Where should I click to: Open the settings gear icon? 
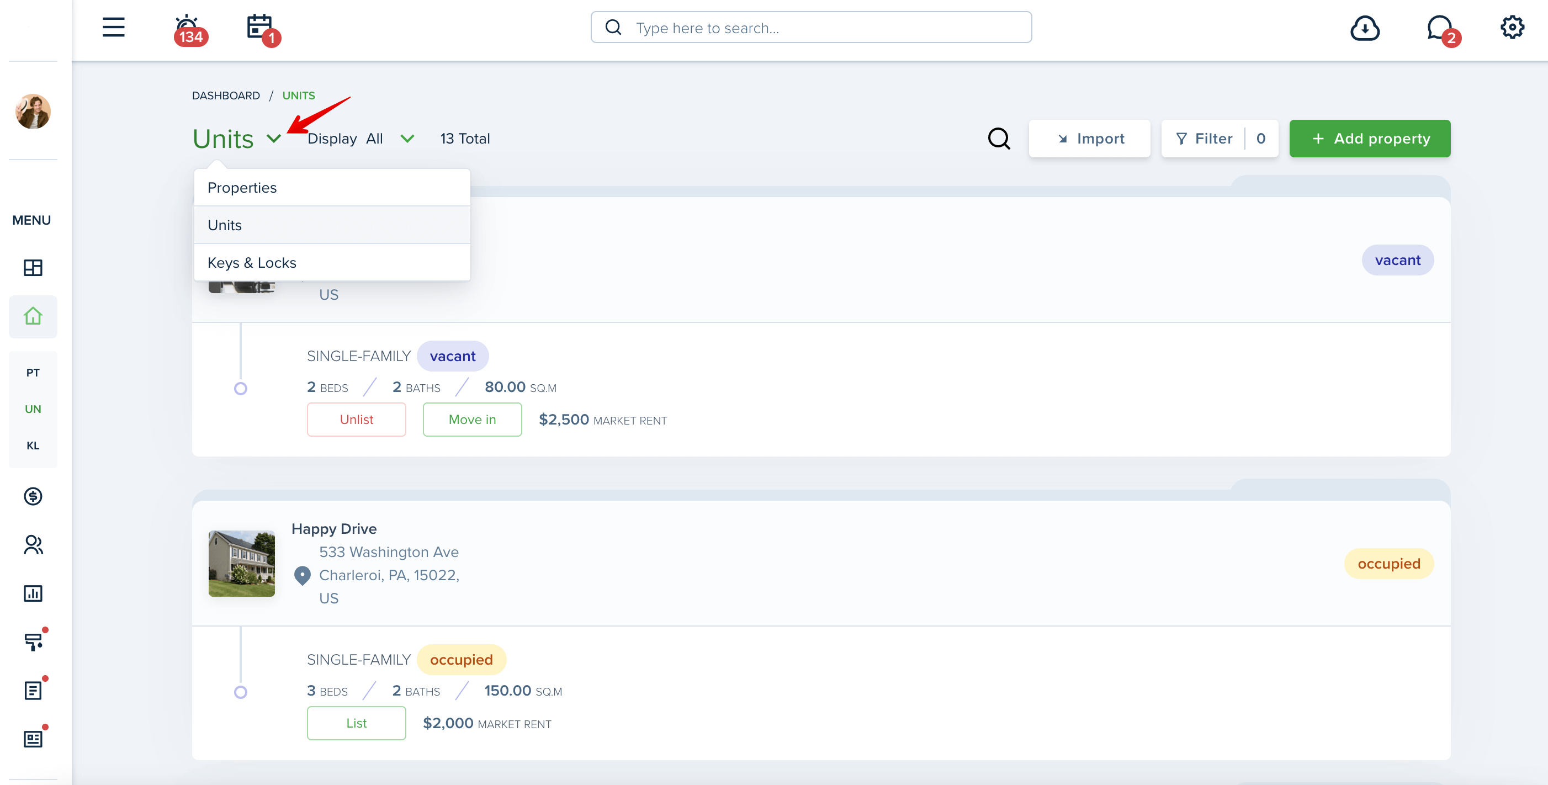1512,27
